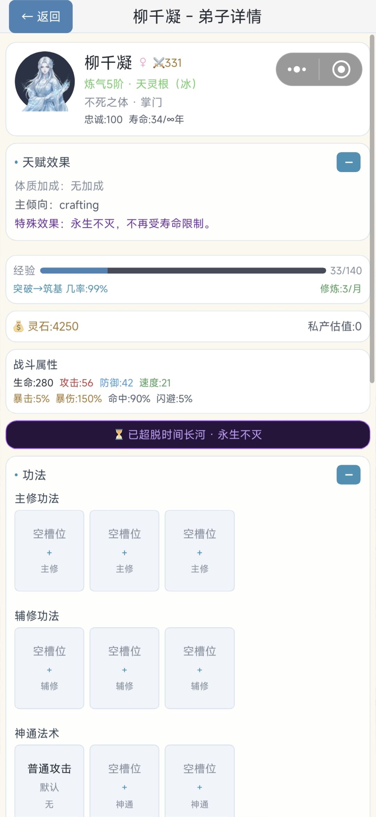Tap the spirit stone money bag icon

[x=18, y=326]
